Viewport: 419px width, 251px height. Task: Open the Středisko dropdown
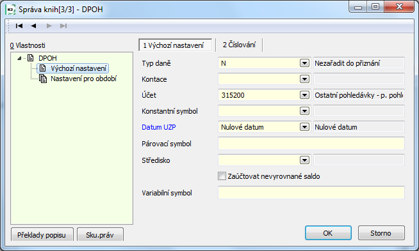coord(304,160)
